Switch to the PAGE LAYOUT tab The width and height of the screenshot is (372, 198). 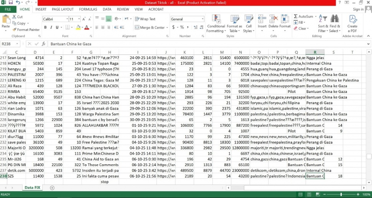(x=63, y=9)
